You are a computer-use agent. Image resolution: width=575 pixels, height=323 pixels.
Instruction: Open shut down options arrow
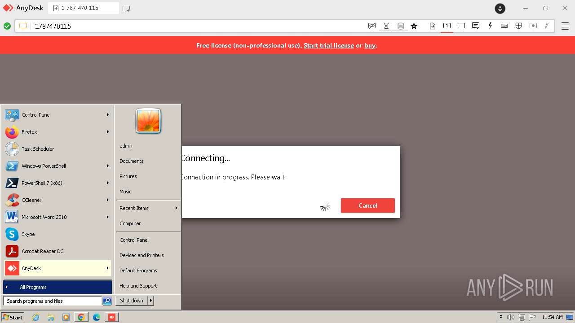pos(151,301)
